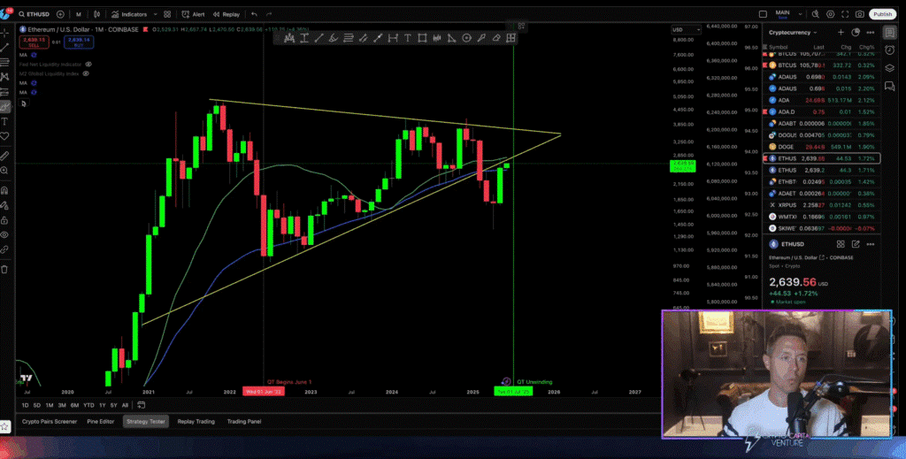Switch to the Strategy Tester tab
Screen dimensions: 906x459
pos(146,422)
